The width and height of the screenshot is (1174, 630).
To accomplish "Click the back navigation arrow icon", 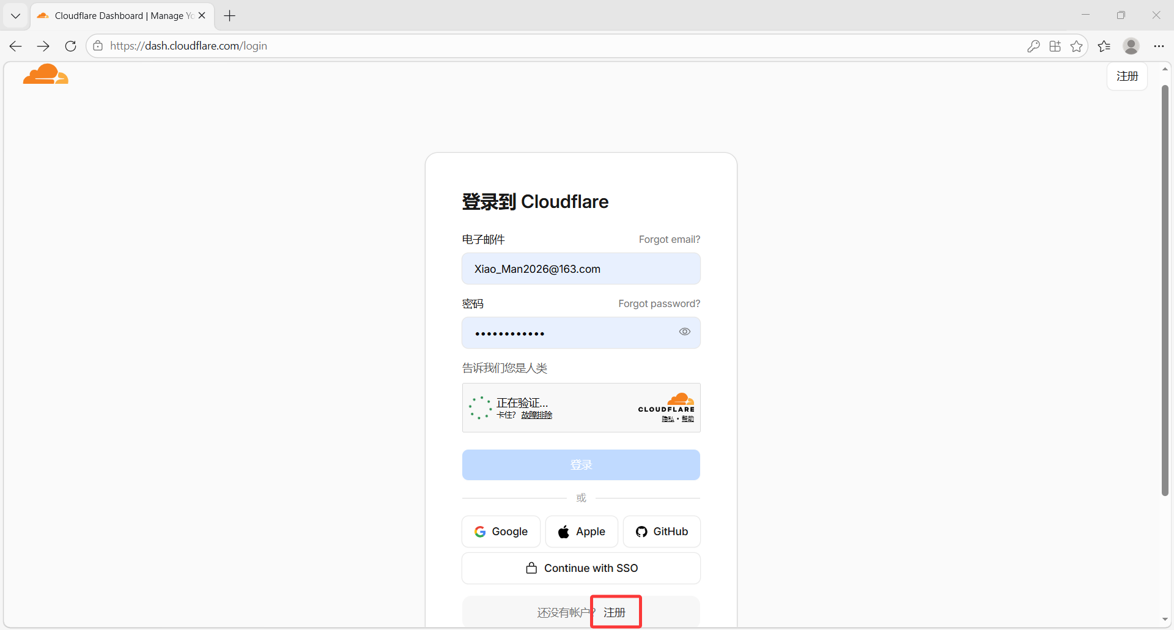I will tap(15, 46).
